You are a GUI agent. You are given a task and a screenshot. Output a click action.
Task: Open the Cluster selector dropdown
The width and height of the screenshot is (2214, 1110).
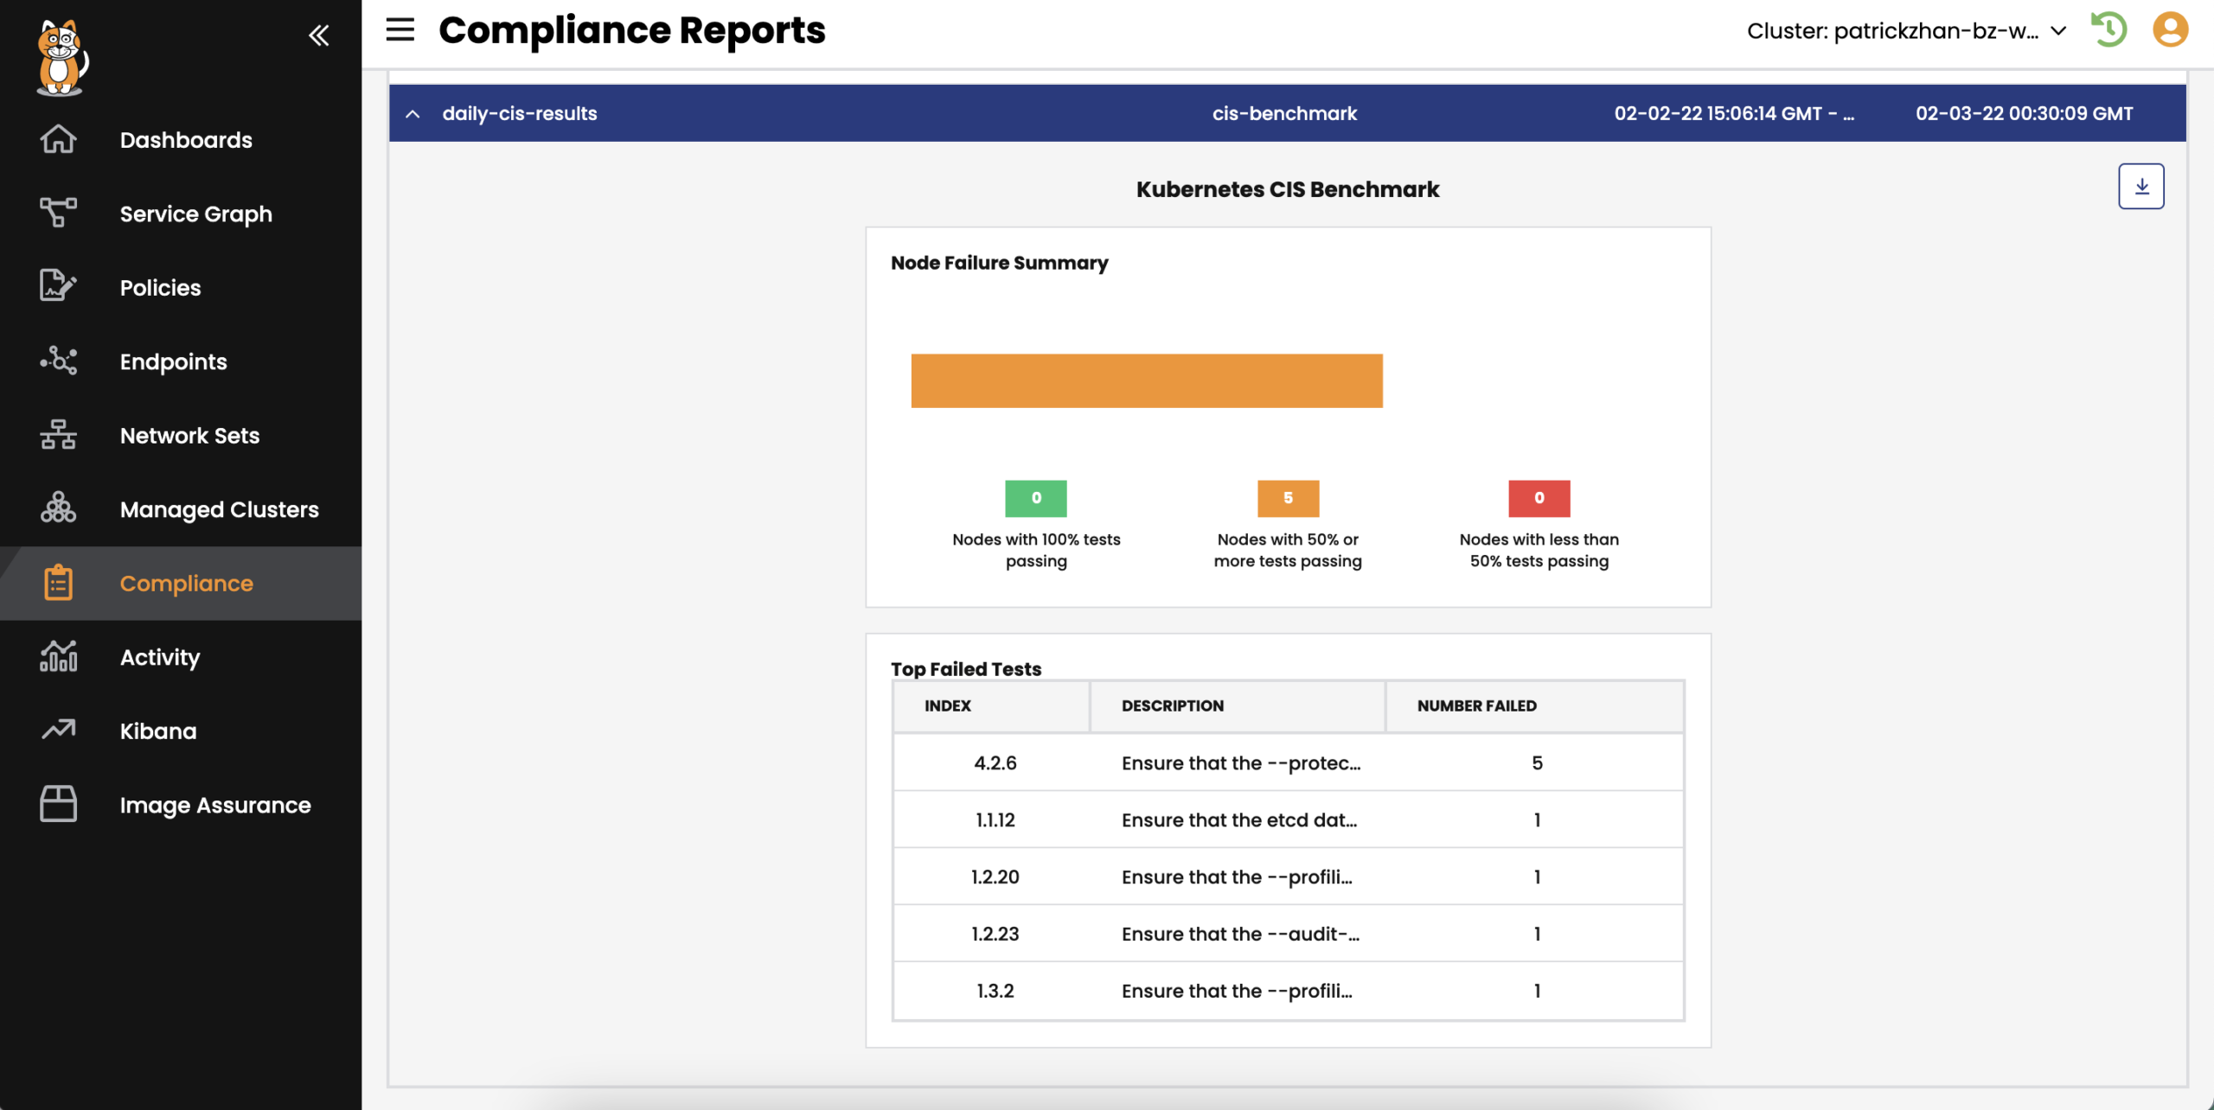[1907, 31]
